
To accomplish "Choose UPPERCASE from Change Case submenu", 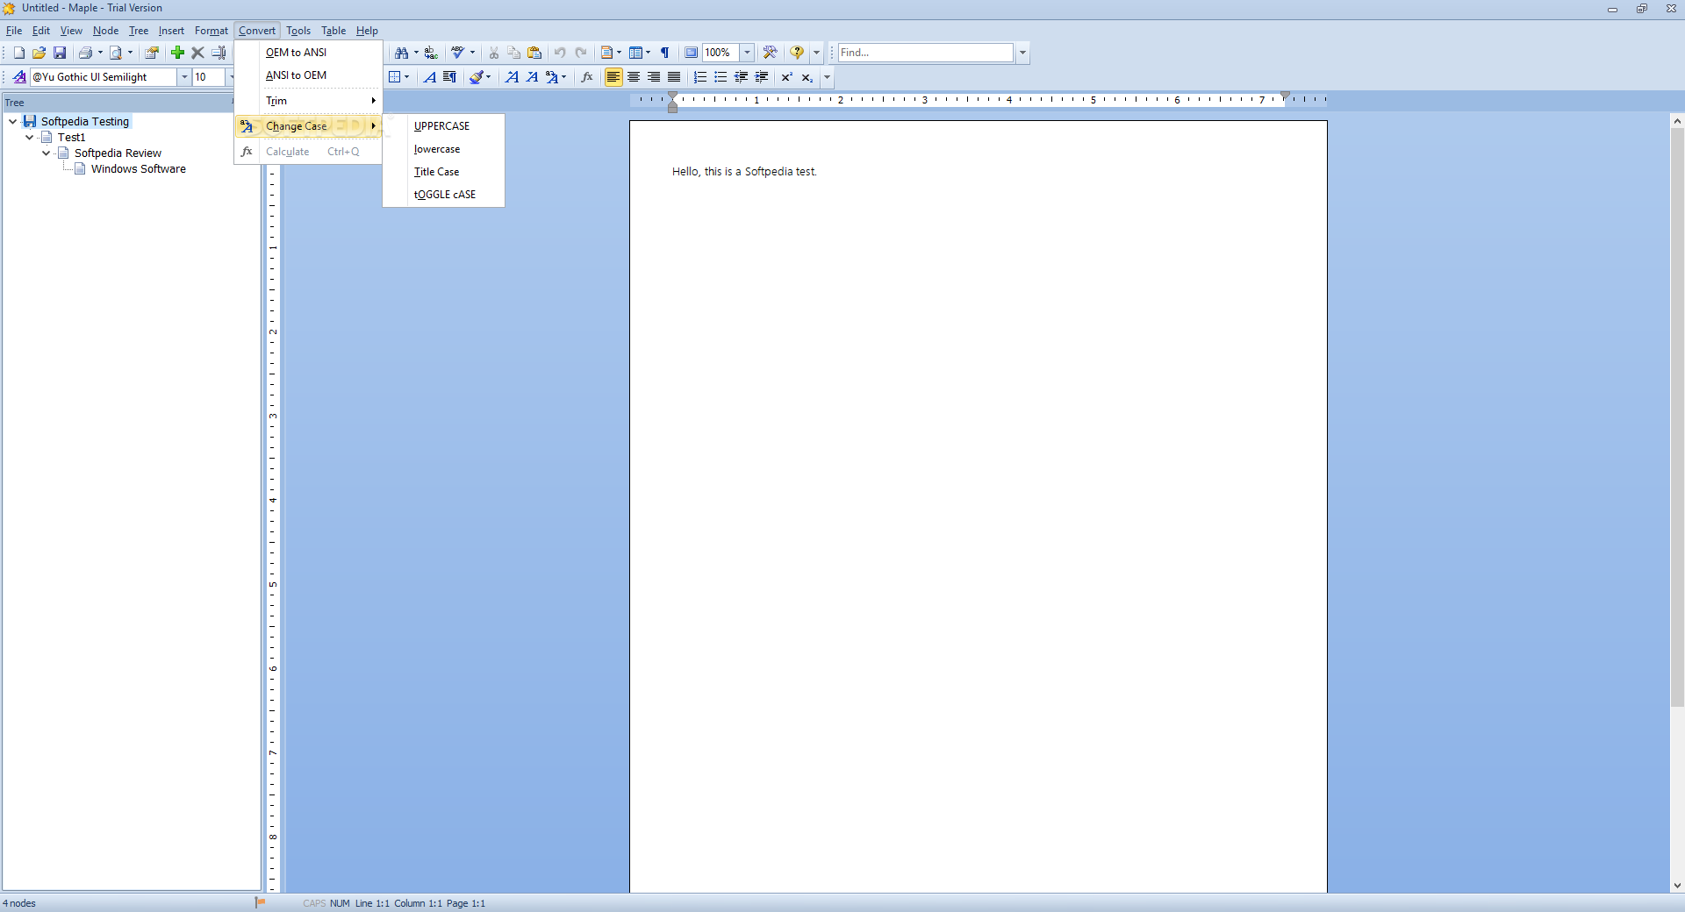I will [x=443, y=126].
